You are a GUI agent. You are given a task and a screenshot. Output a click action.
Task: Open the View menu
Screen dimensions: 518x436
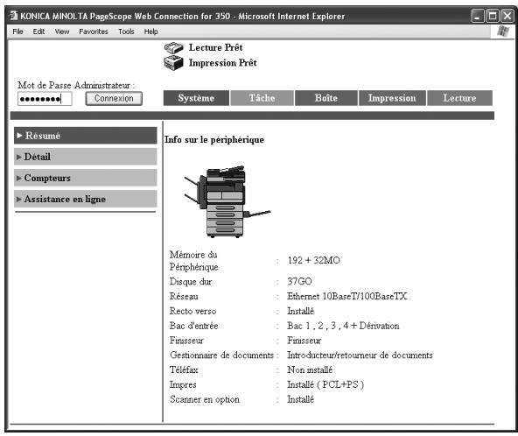(x=62, y=32)
